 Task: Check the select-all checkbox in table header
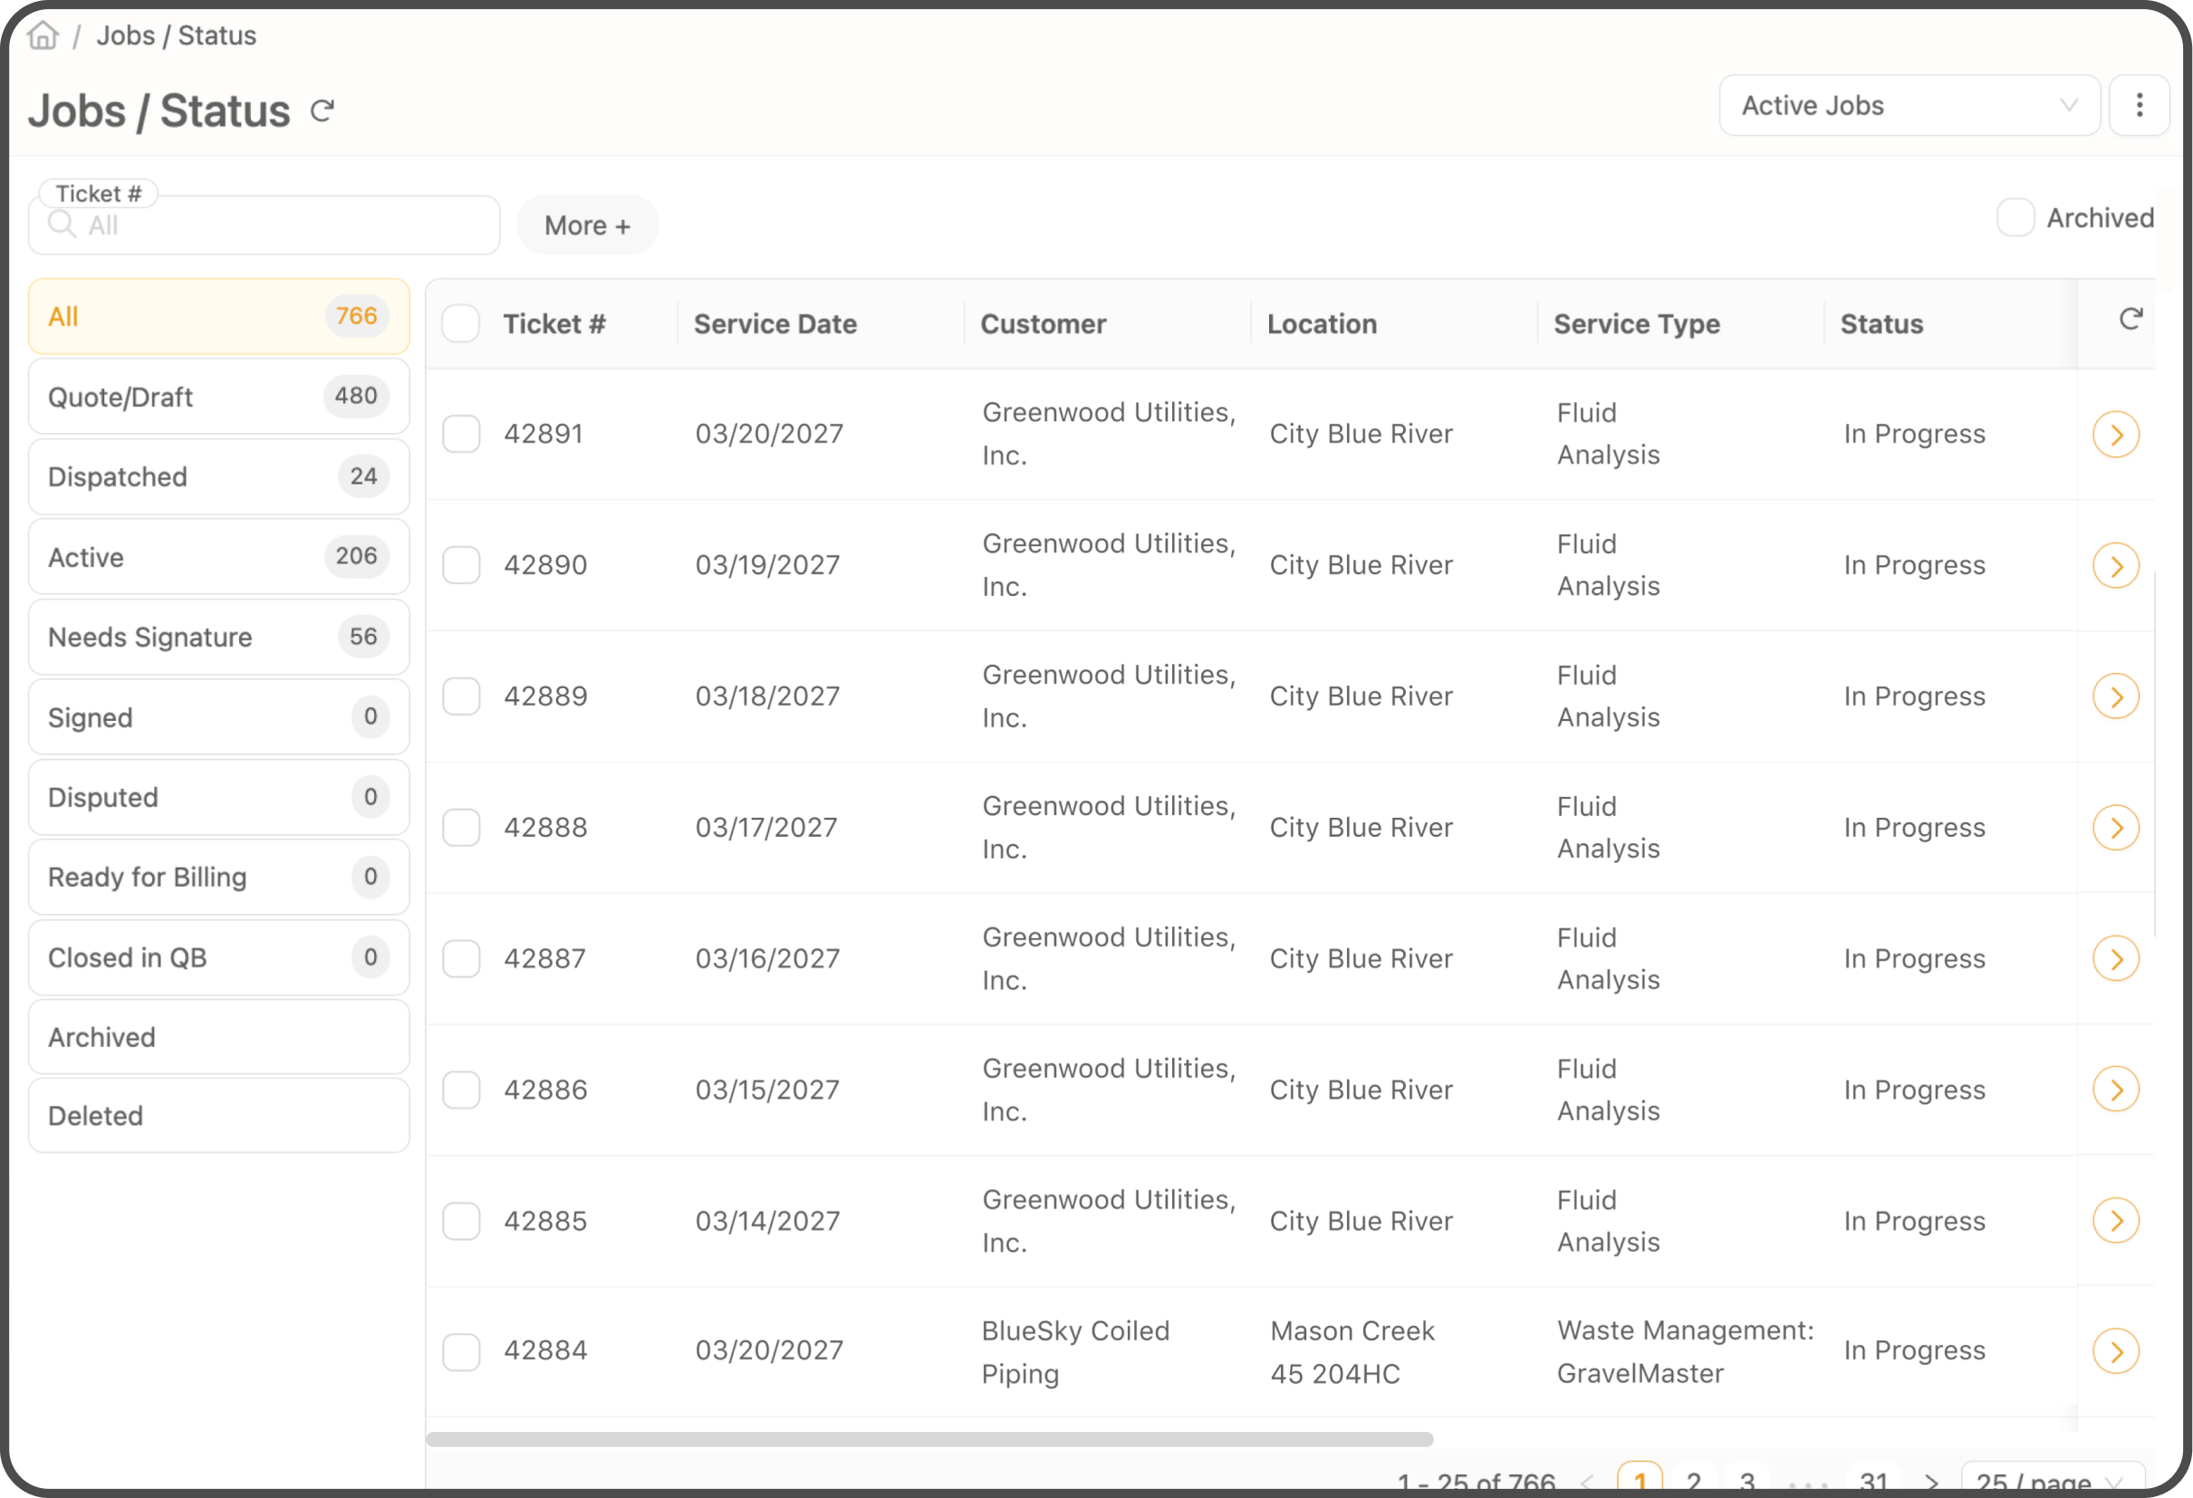point(461,323)
